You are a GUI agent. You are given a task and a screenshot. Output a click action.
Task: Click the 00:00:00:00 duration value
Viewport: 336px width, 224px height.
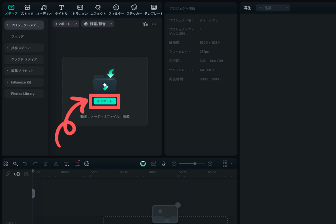pyautogui.click(x=210, y=79)
